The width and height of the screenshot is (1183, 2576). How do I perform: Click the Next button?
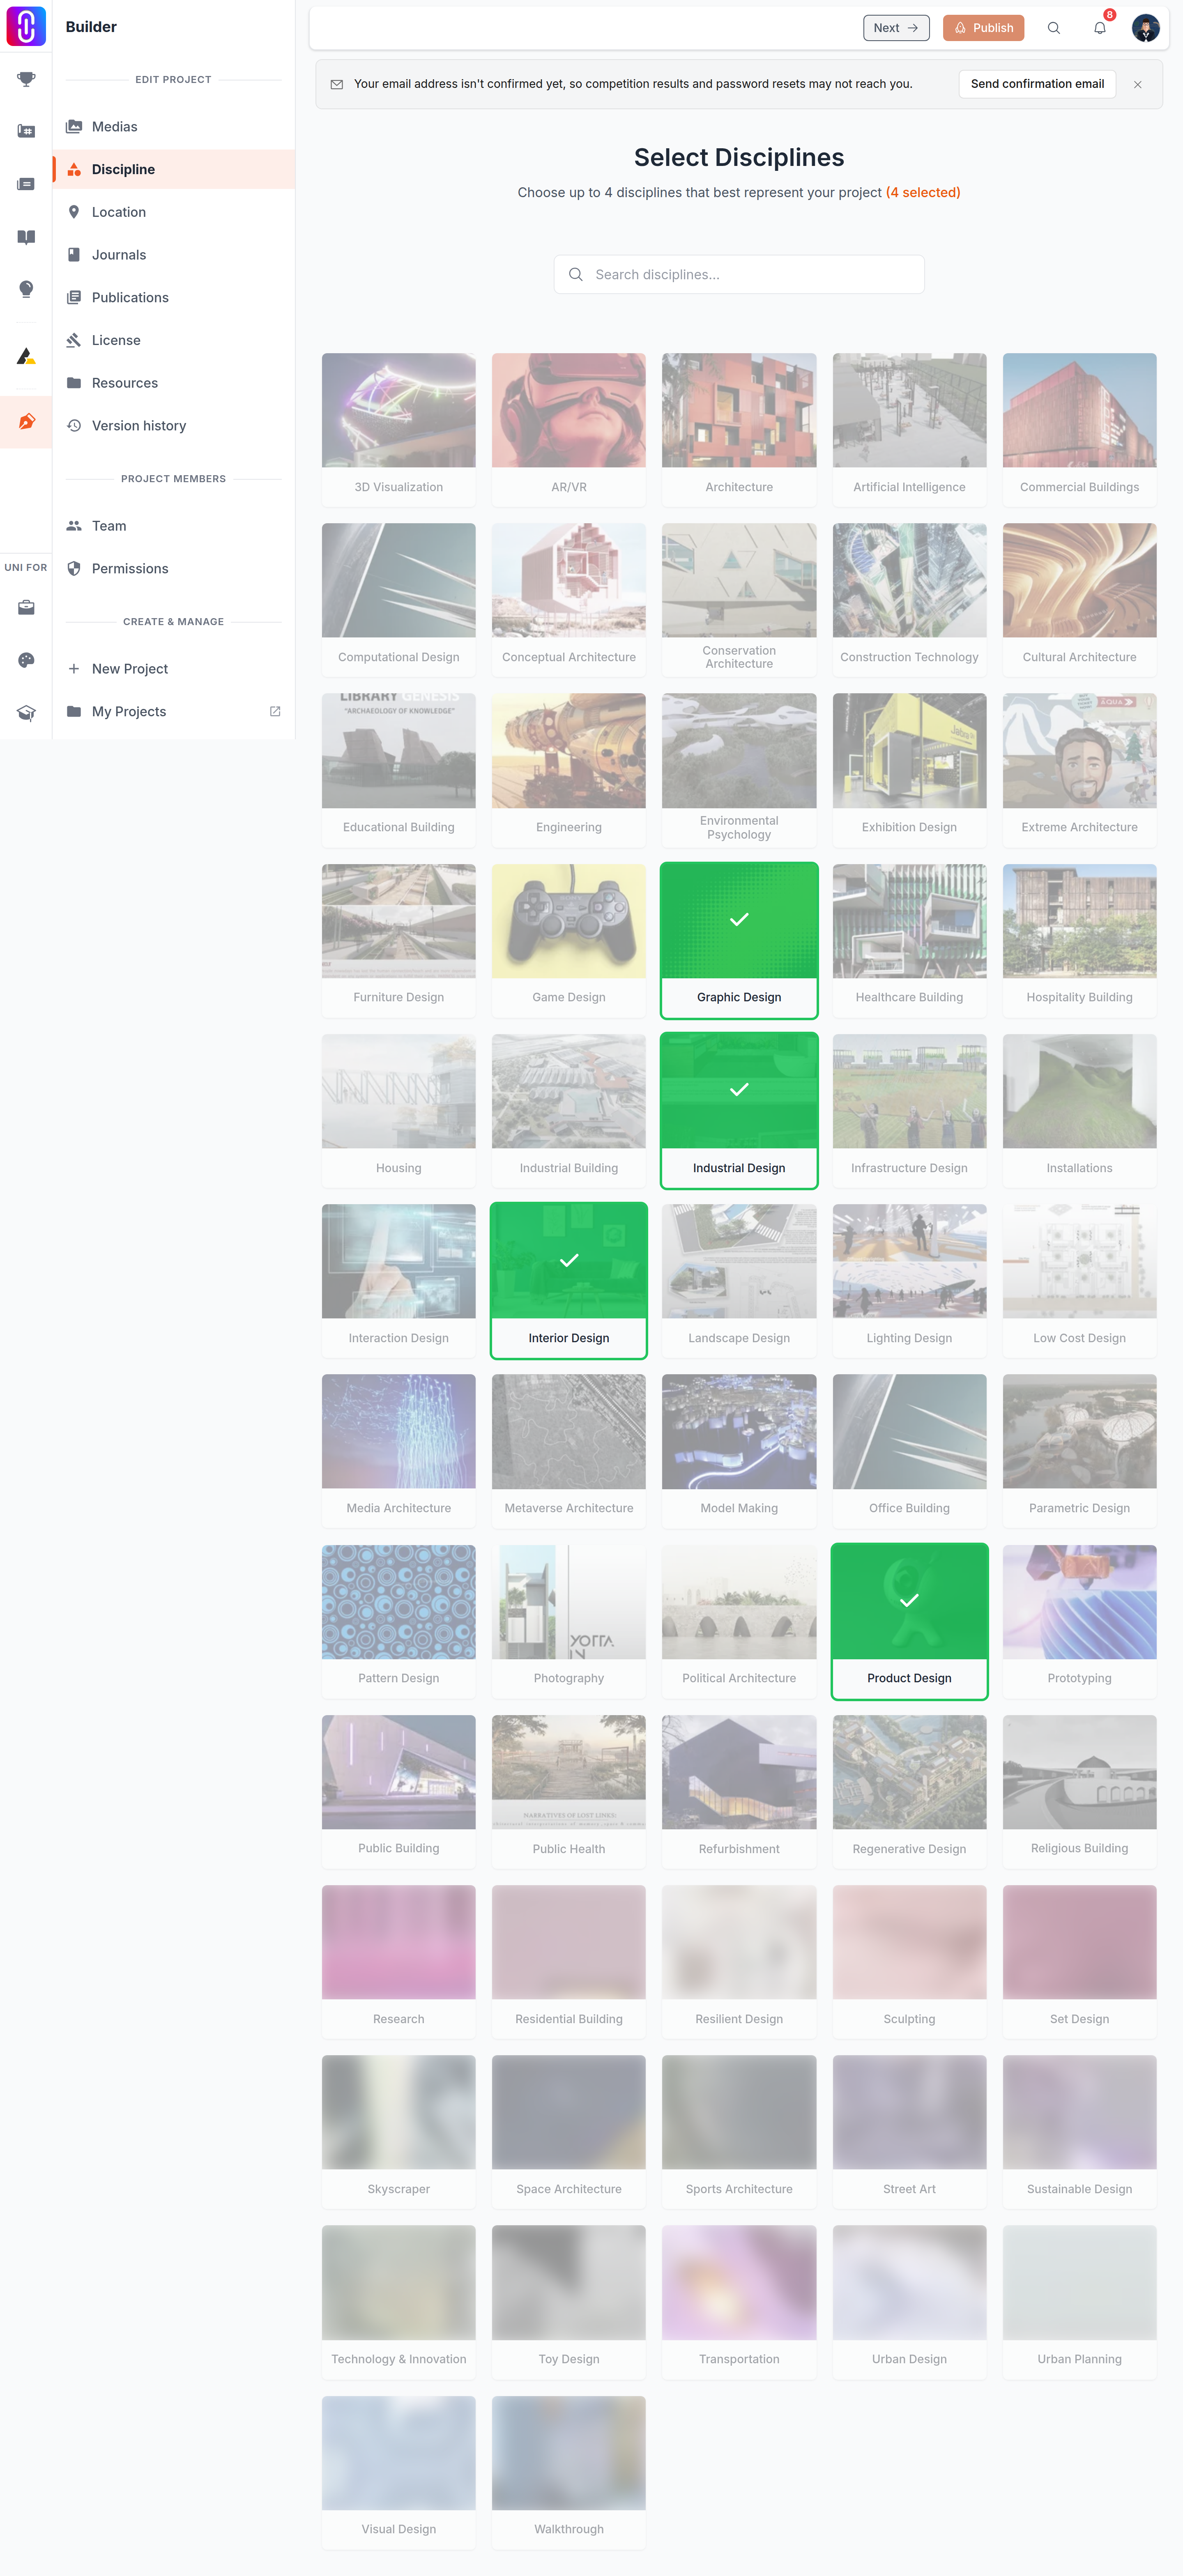[x=896, y=28]
